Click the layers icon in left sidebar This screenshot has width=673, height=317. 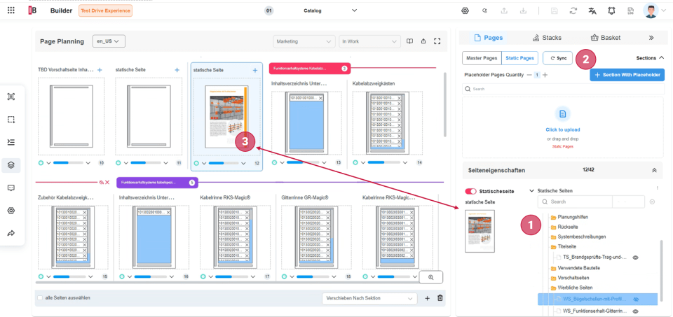(11, 165)
